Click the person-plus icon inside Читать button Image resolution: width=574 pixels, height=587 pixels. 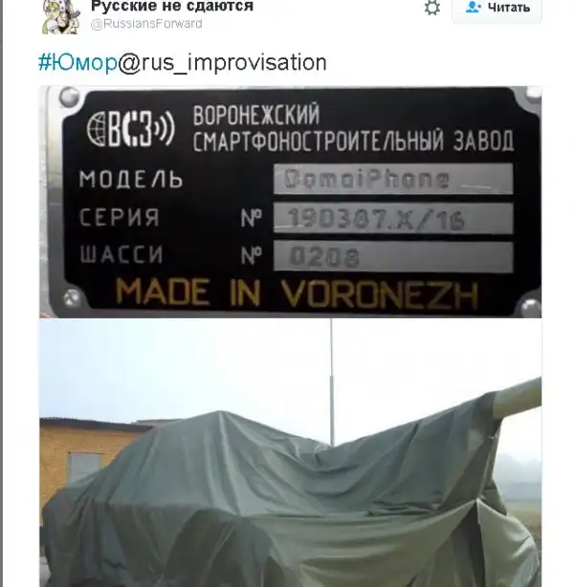(474, 7)
